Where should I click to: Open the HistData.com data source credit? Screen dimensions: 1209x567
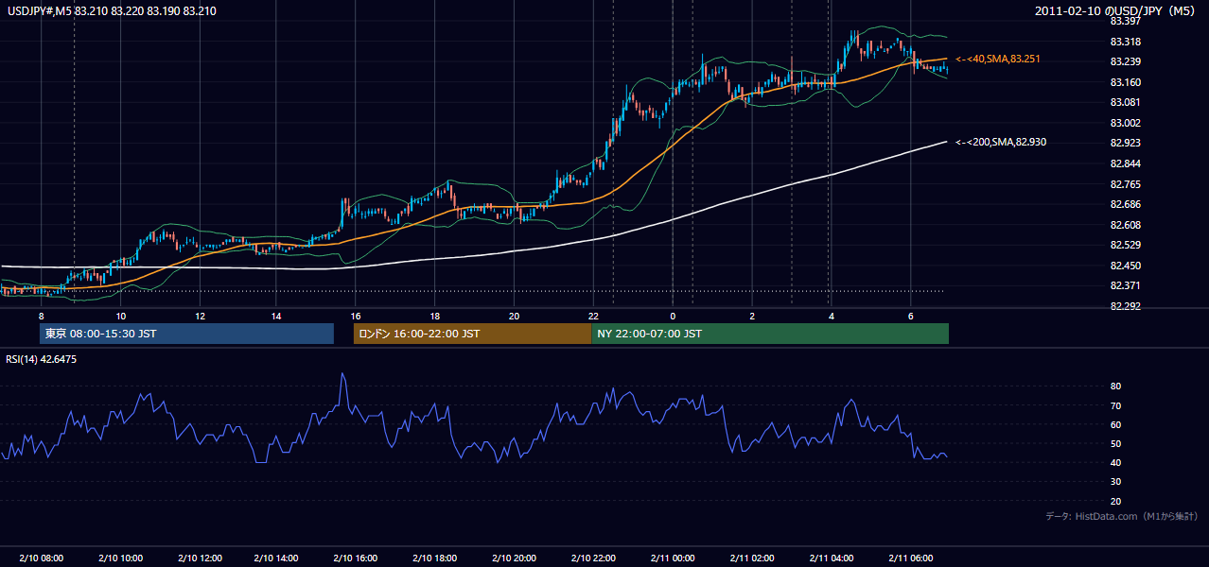pyautogui.click(x=1122, y=516)
